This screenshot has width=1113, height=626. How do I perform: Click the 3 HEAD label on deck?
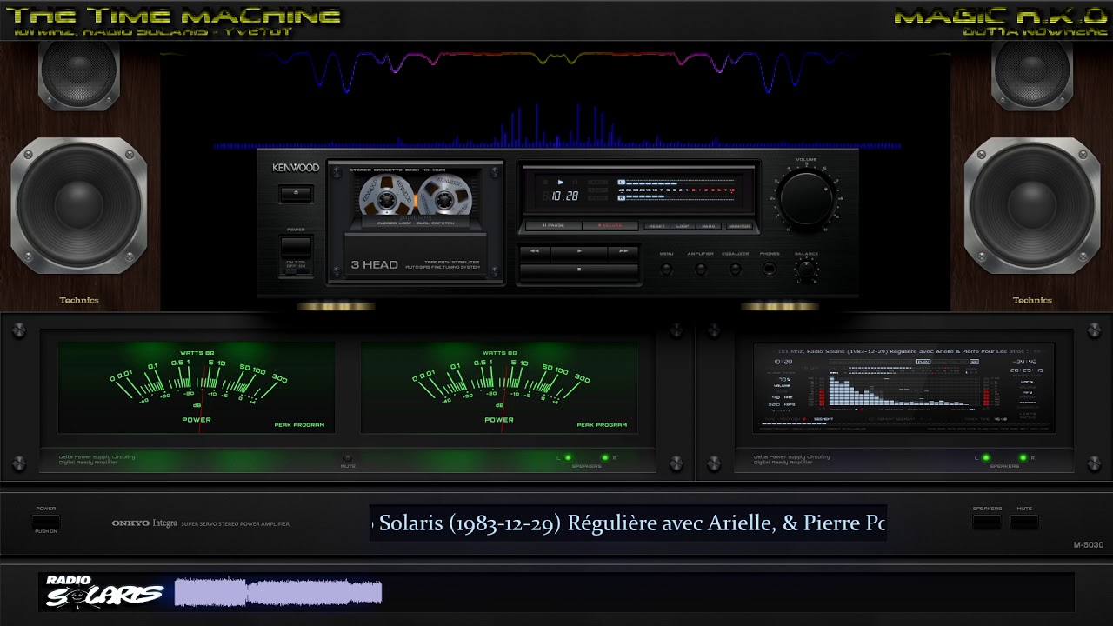point(374,264)
